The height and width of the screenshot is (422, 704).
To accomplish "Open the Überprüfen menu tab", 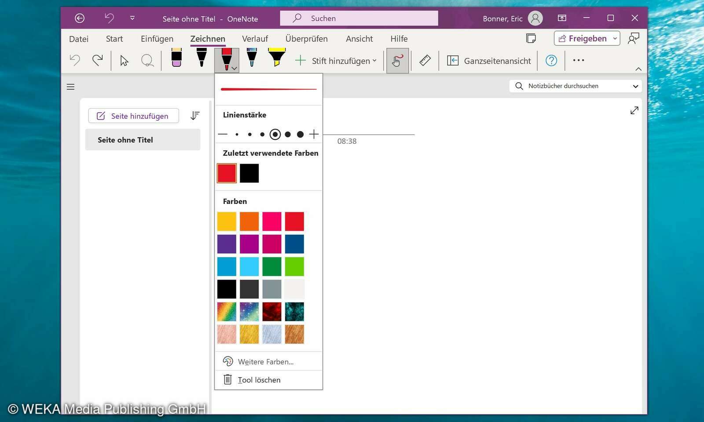I will click(306, 39).
